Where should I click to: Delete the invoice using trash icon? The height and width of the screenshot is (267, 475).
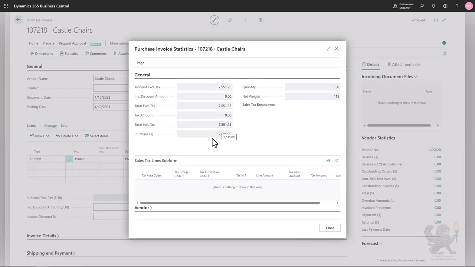click(260, 20)
